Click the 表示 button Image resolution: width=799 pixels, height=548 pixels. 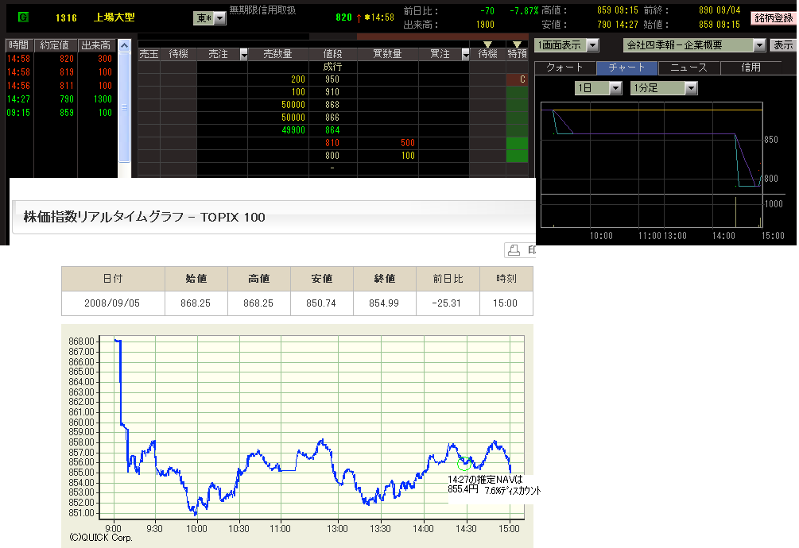[783, 45]
